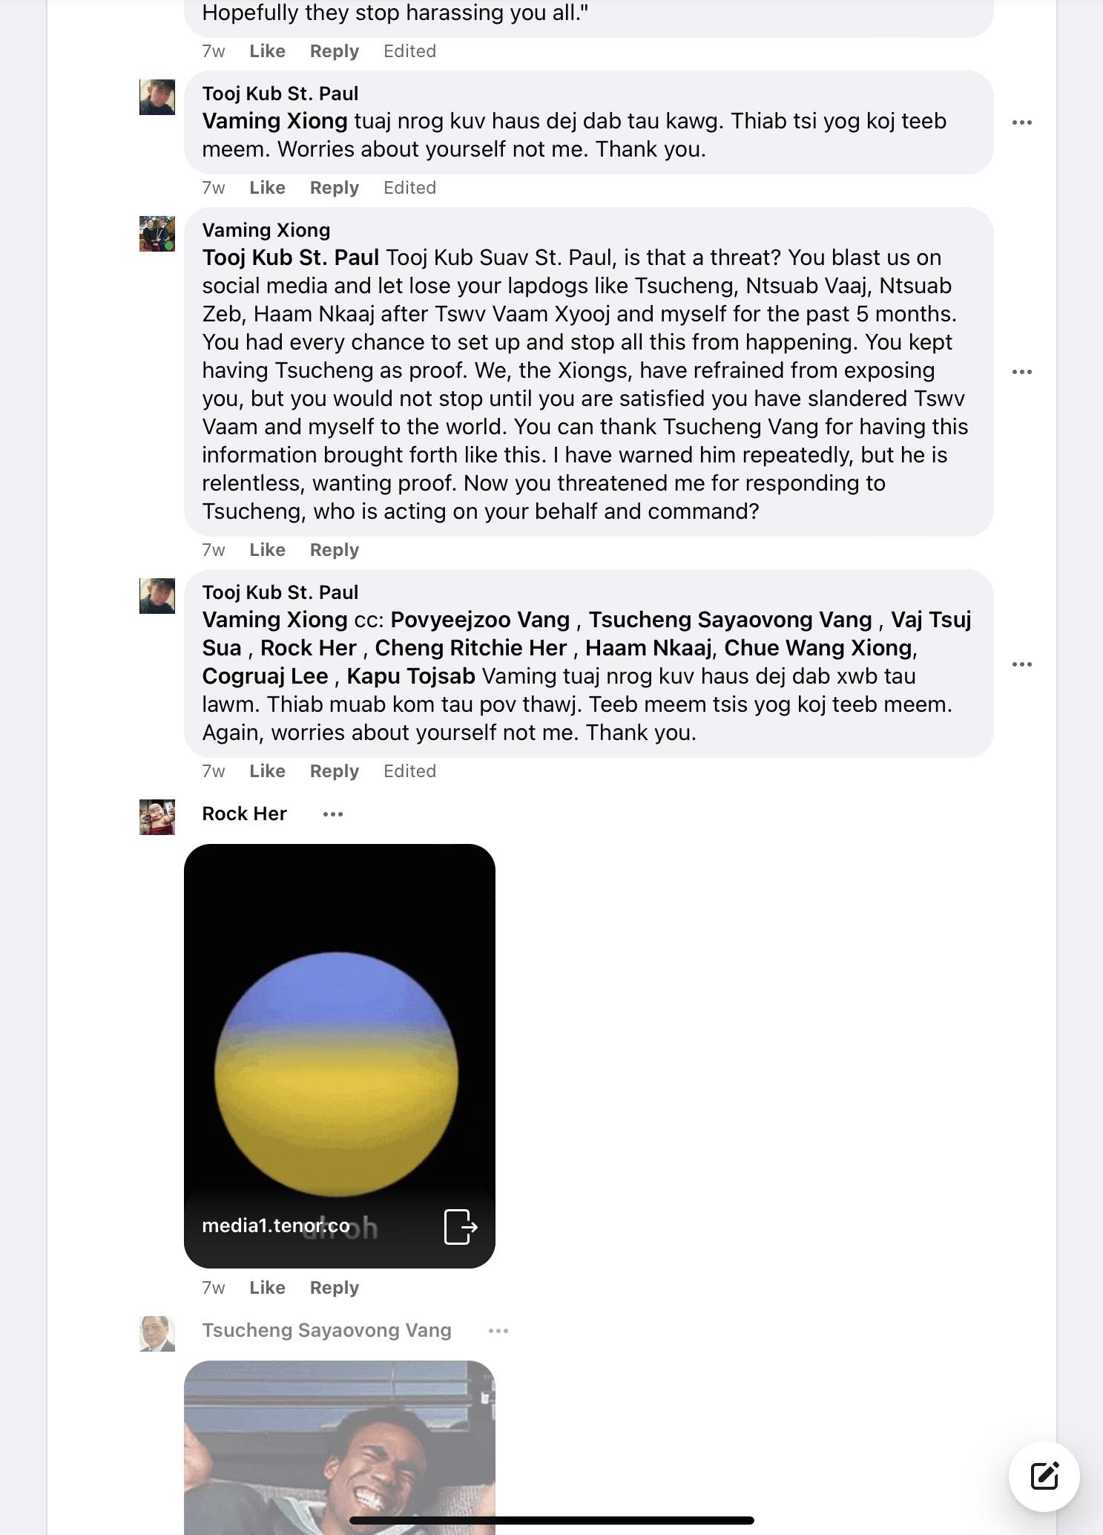Open Rock Her's profile avatar
This screenshot has width=1103, height=1535.
(157, 817)
